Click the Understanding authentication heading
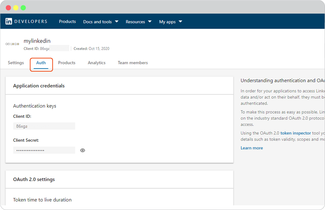The image size is (325, 210). tap(283, 81)
